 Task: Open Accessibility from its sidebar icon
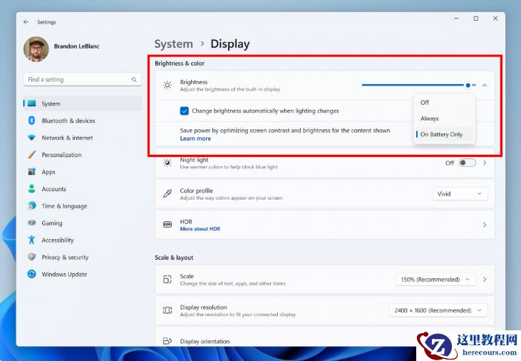tap(31, 240)
